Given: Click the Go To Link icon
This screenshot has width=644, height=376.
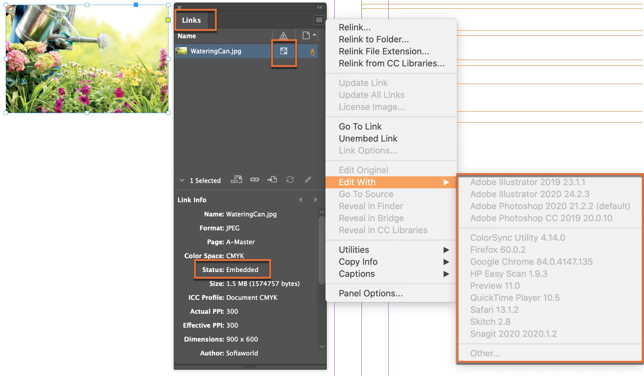Looking at the screenshot, I should [272, 180].
